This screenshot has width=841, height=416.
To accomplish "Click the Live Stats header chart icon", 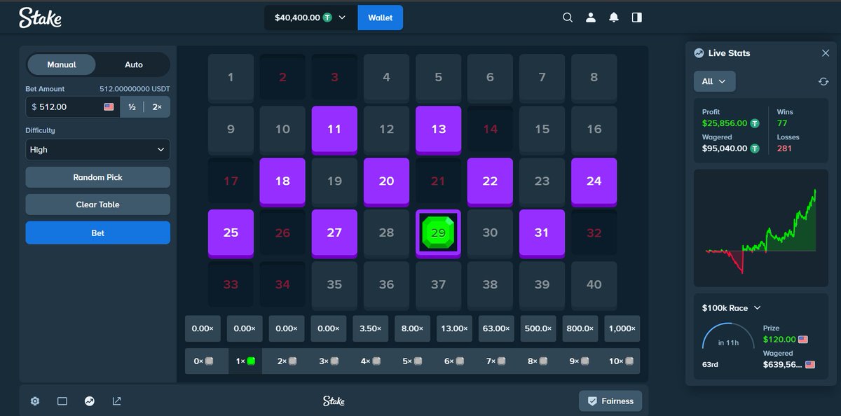I will [699, 53].
